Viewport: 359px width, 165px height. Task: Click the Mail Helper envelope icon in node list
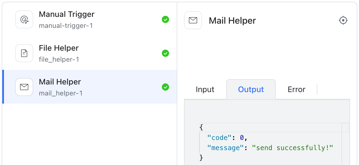pos(24,87)
